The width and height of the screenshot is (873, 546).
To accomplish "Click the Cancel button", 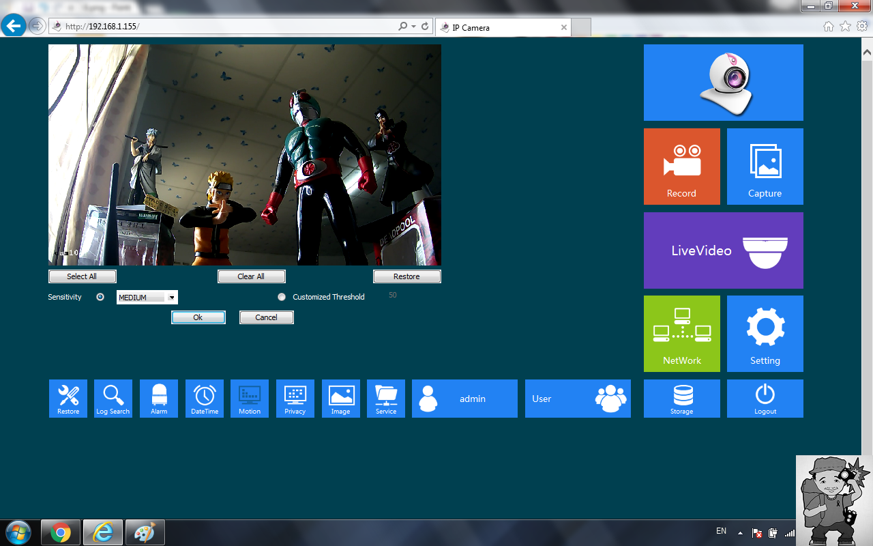I will point(267,317).
